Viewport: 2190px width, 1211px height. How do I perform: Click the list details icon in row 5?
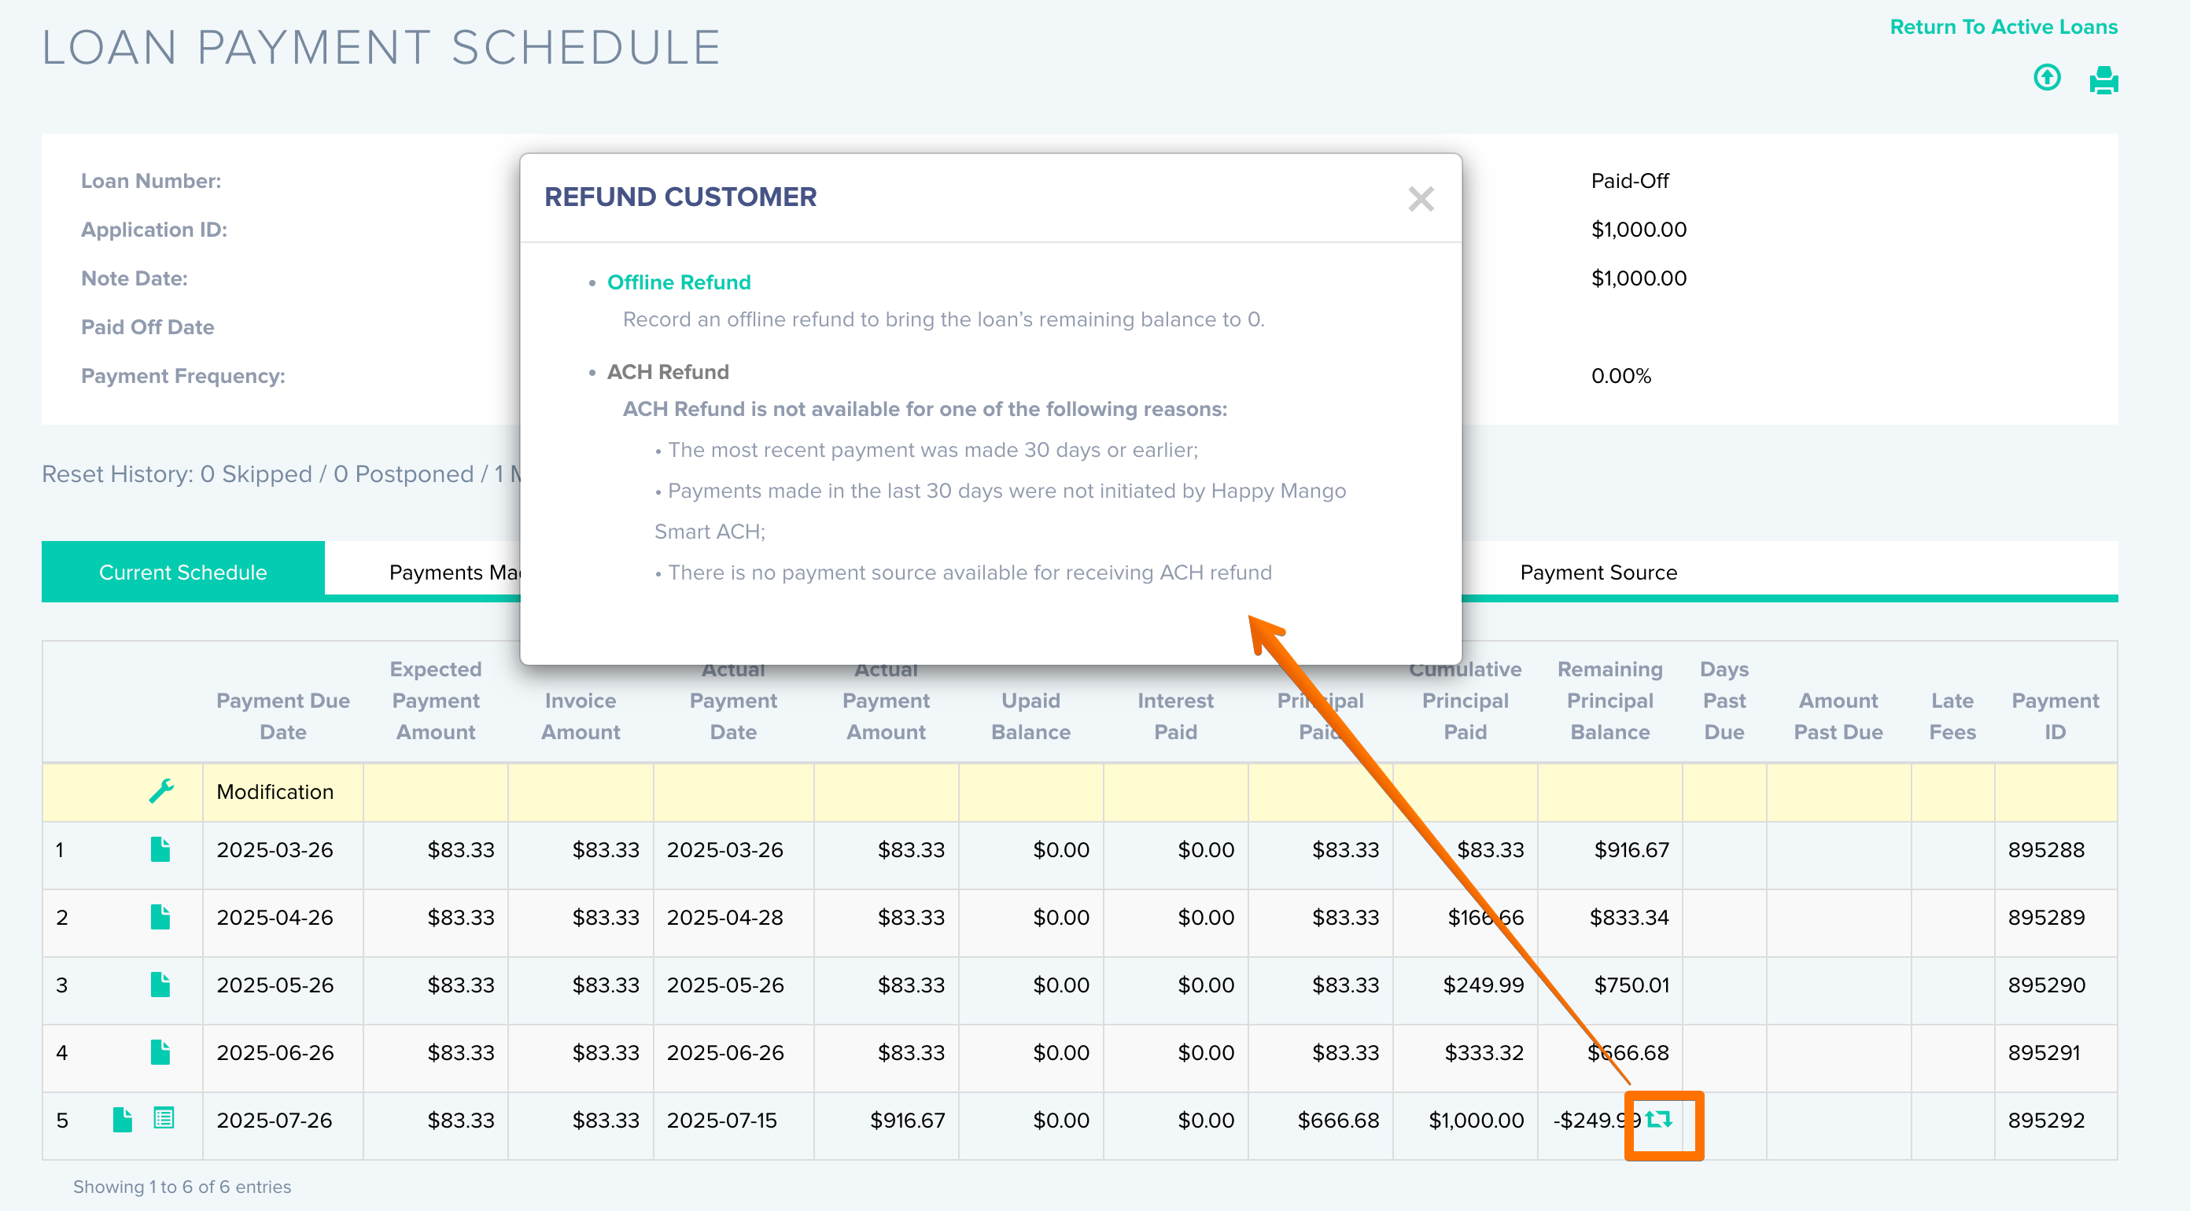point(164,1118)
